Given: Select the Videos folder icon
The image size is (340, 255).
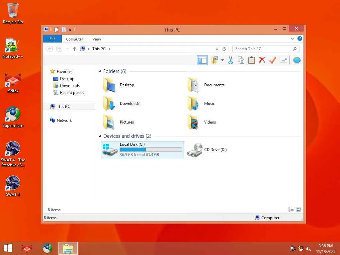Looking at the screenshot, I should coord(194,122).
